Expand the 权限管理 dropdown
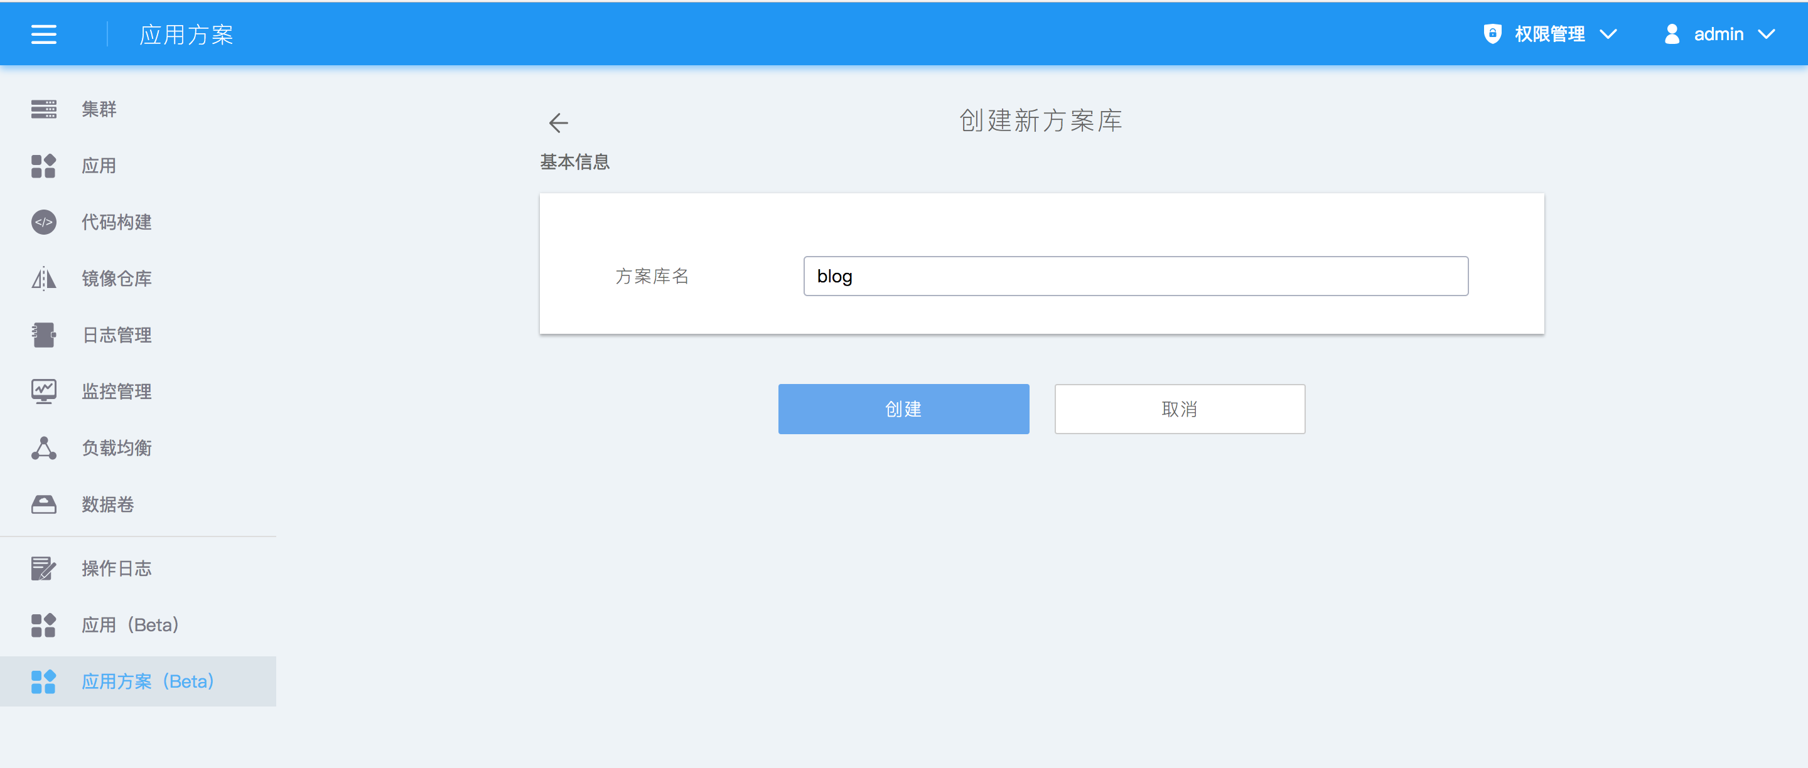1808x768 pixels. (1608, 35)
